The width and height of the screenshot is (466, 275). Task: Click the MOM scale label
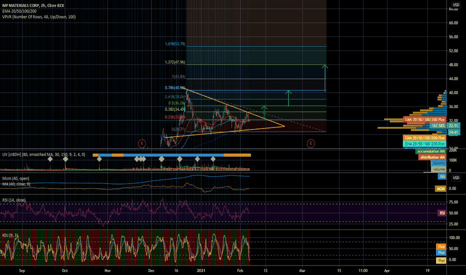440,188
